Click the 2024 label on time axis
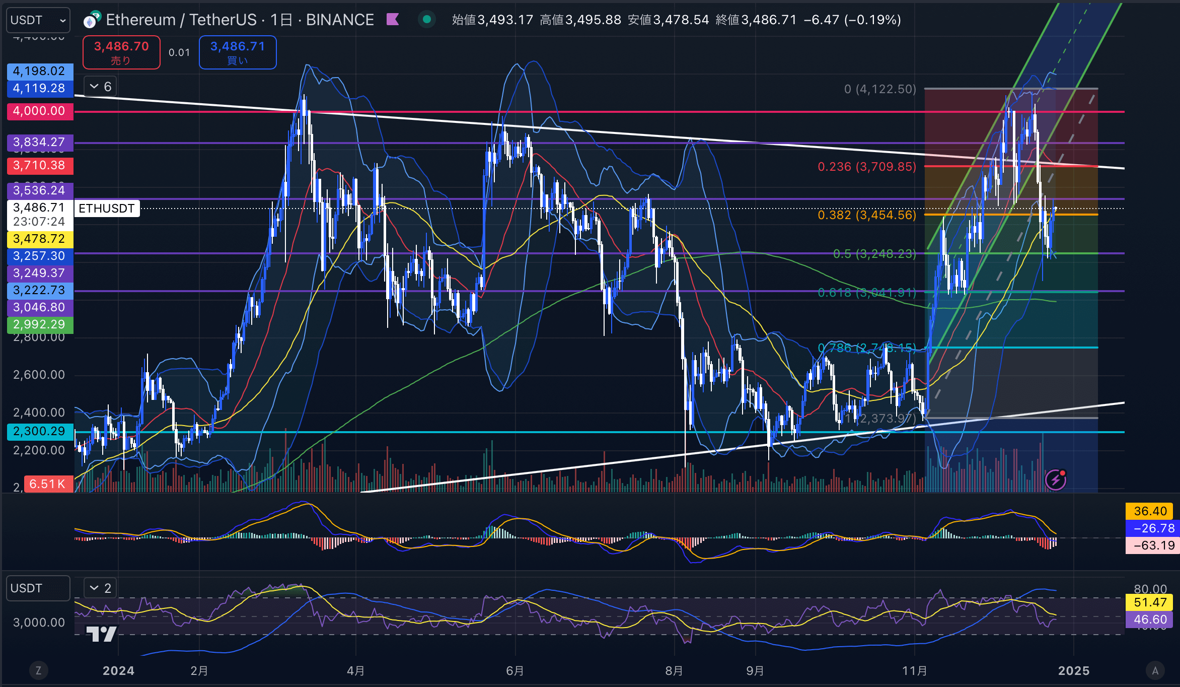The height and width of the screenshot is (687, 1180). click(118, 671)
